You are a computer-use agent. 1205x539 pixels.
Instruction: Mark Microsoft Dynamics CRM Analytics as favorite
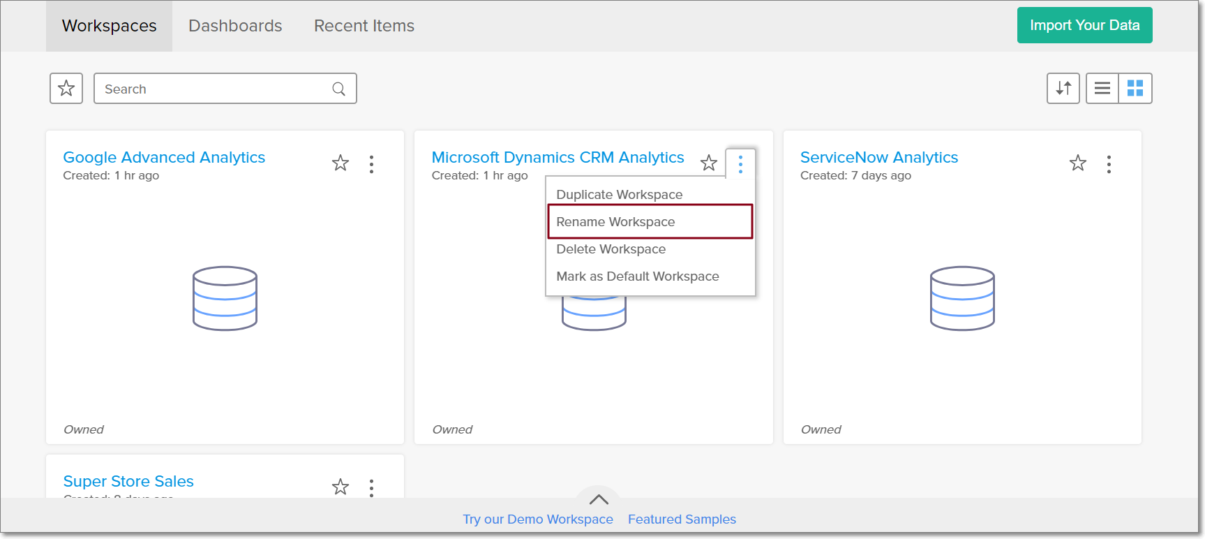709,163
